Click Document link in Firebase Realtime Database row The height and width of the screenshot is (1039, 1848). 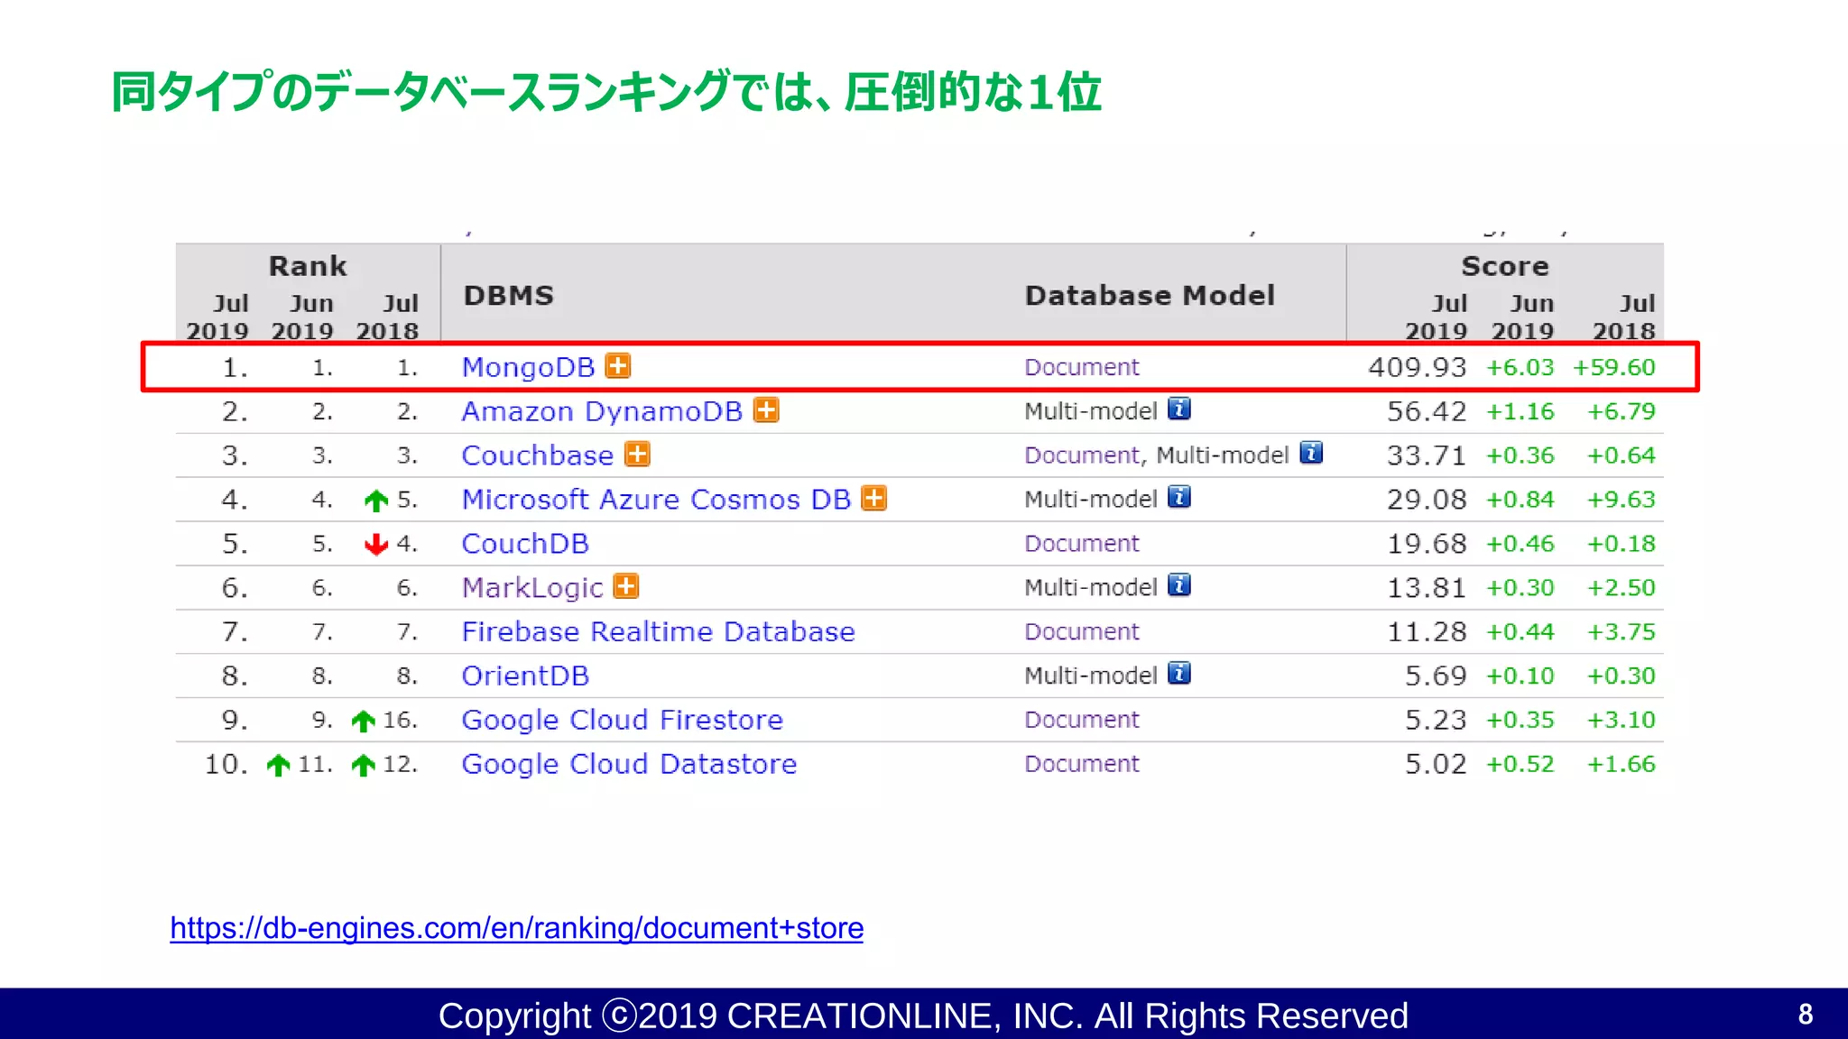[x=1082, y=631]
